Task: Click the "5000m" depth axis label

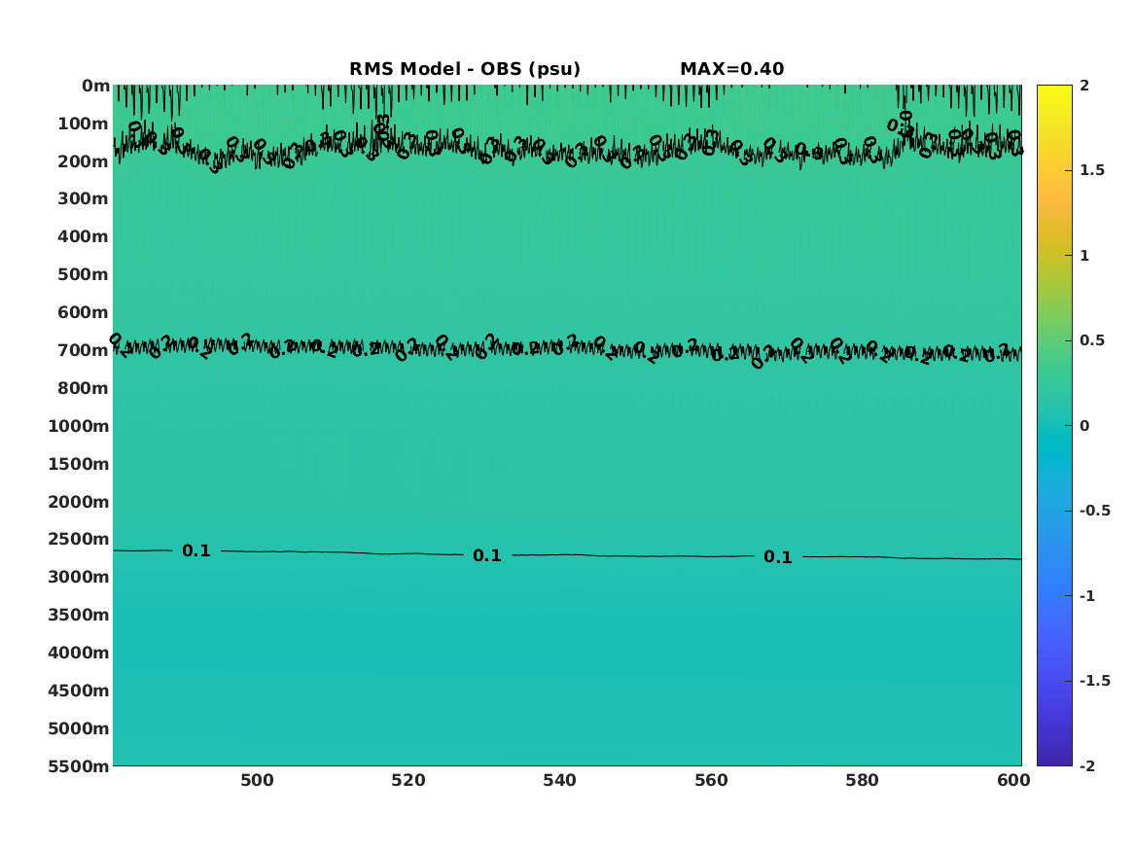Action: [x=79, y=728]
